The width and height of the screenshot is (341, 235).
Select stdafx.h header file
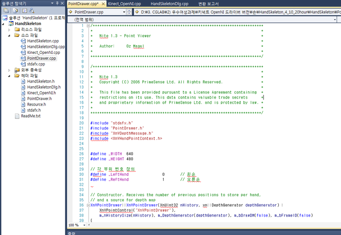pyautogui.click(x=34, y=110)
